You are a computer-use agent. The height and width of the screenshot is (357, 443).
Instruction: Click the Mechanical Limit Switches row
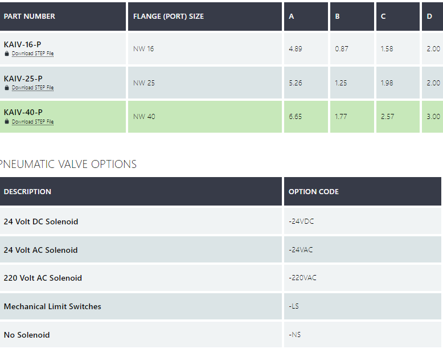point(52,306)
